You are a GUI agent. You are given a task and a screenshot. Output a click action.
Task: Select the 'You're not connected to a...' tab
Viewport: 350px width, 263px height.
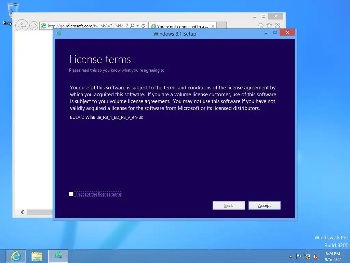(183, 26)
